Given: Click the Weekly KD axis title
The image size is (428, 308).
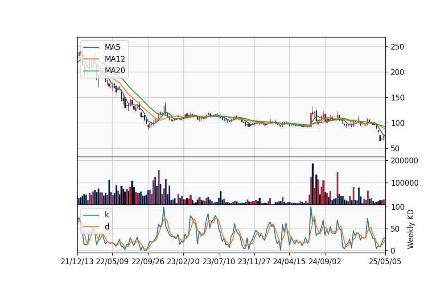Looking at the screenshot, I should pos(411,229).
